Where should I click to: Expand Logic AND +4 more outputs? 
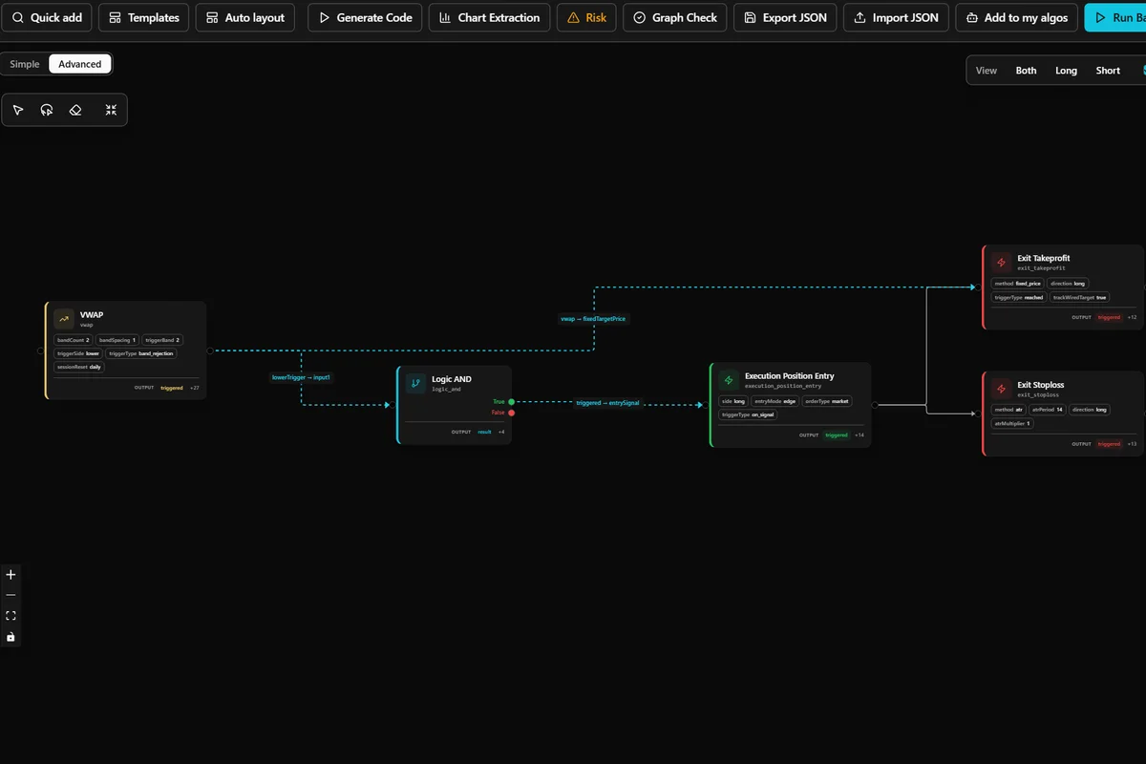(x=500, y=432)
